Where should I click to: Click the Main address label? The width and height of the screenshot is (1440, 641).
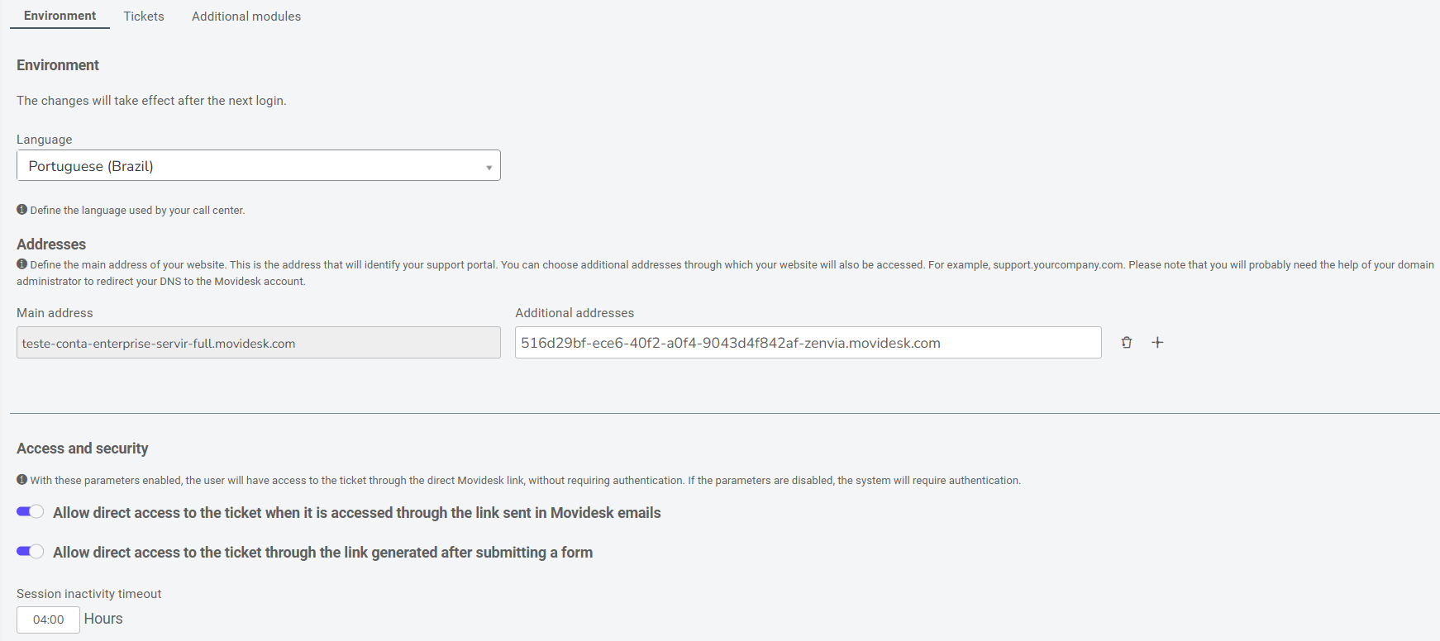click(55, 313)
